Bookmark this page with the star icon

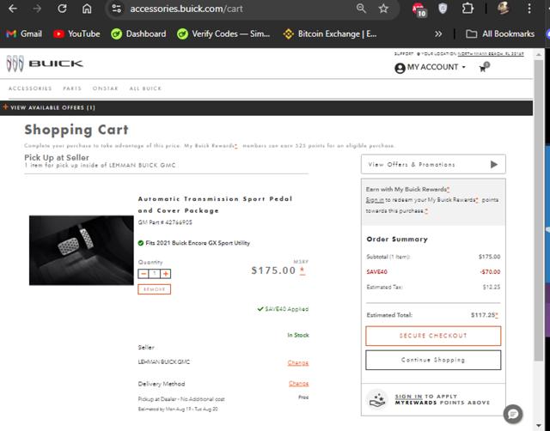383,9
